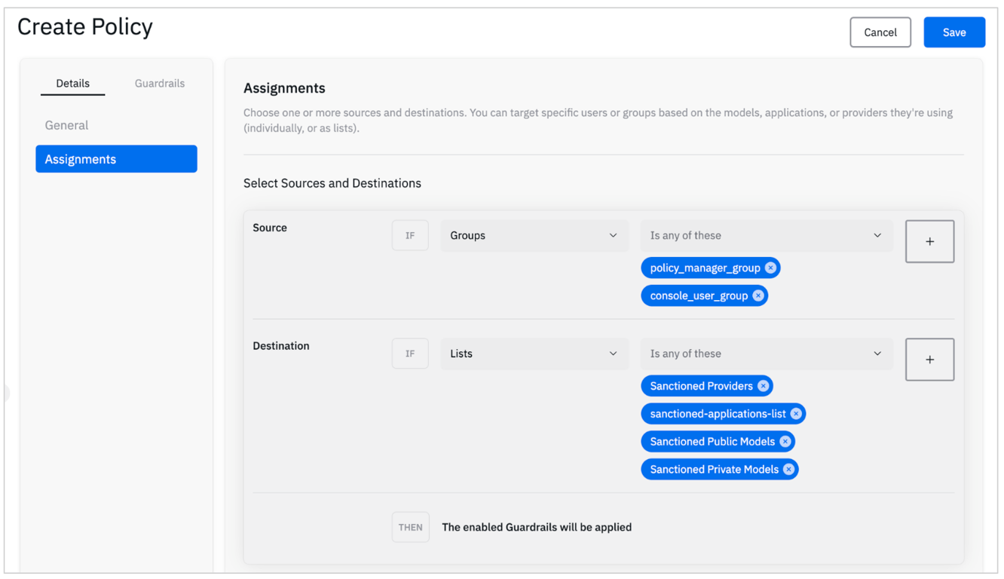This screenshot has height=579, width=1004.
Task: Open the Source Groups dropdown
Action: (x=534, y=235)
